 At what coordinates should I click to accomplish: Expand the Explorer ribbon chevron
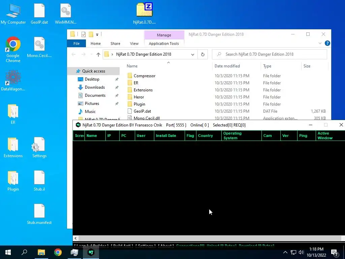(320, 44)
